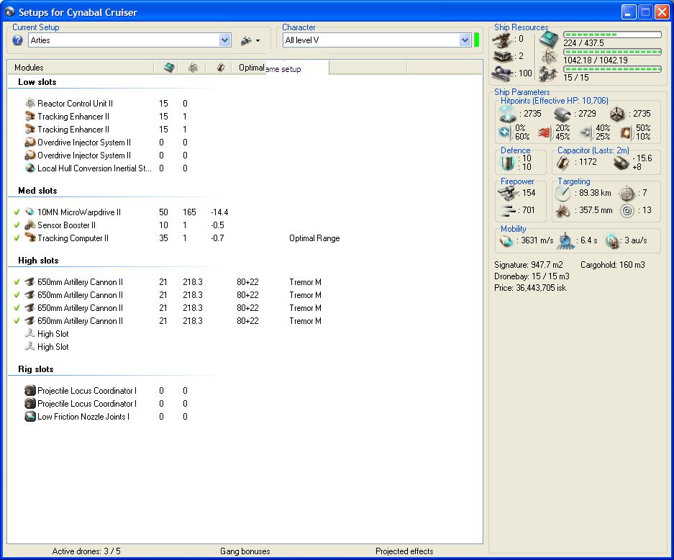This screenshot has height=560, width=674.
Task: Toggle the first 650mm Artillery Cannon checkmark
Action: (x=17, y=281)
